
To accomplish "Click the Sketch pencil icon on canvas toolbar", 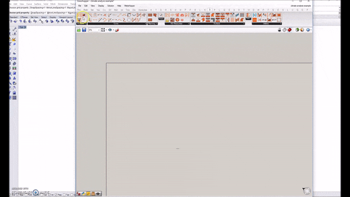I will click(117, 30).
